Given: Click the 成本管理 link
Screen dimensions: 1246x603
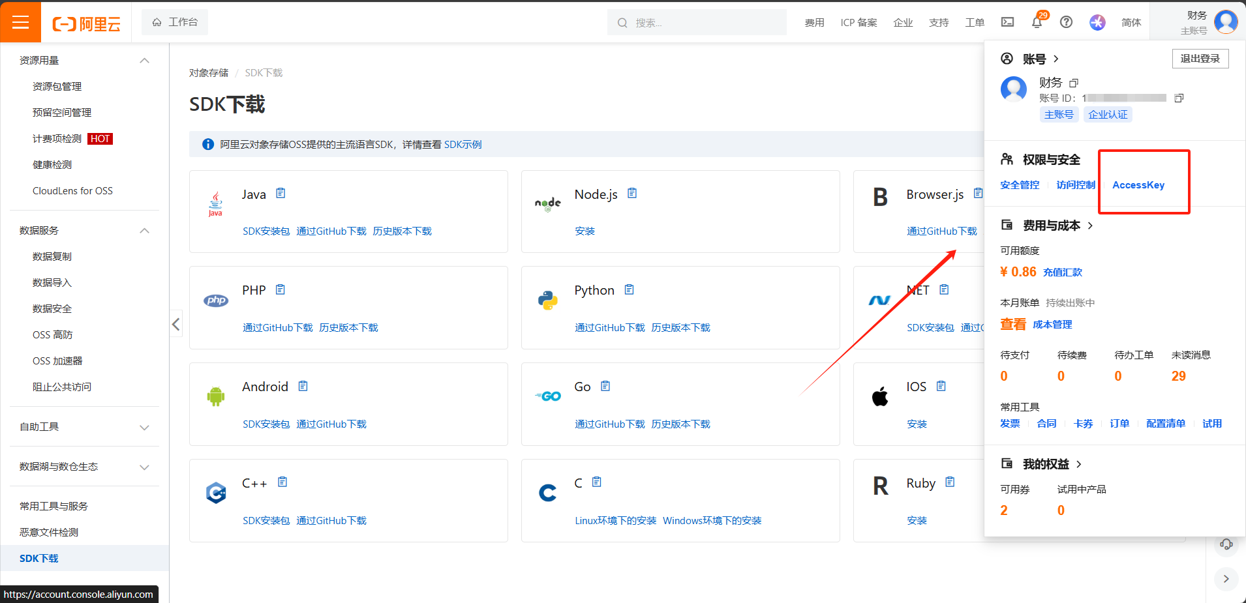Looking at the screenshot, I should [x=1052, y=325].
